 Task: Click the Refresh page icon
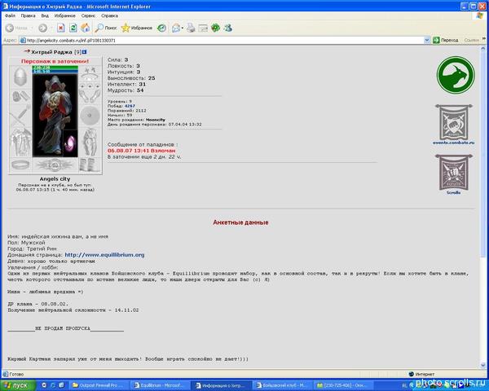pyautogui.click(x=73, y=28)
